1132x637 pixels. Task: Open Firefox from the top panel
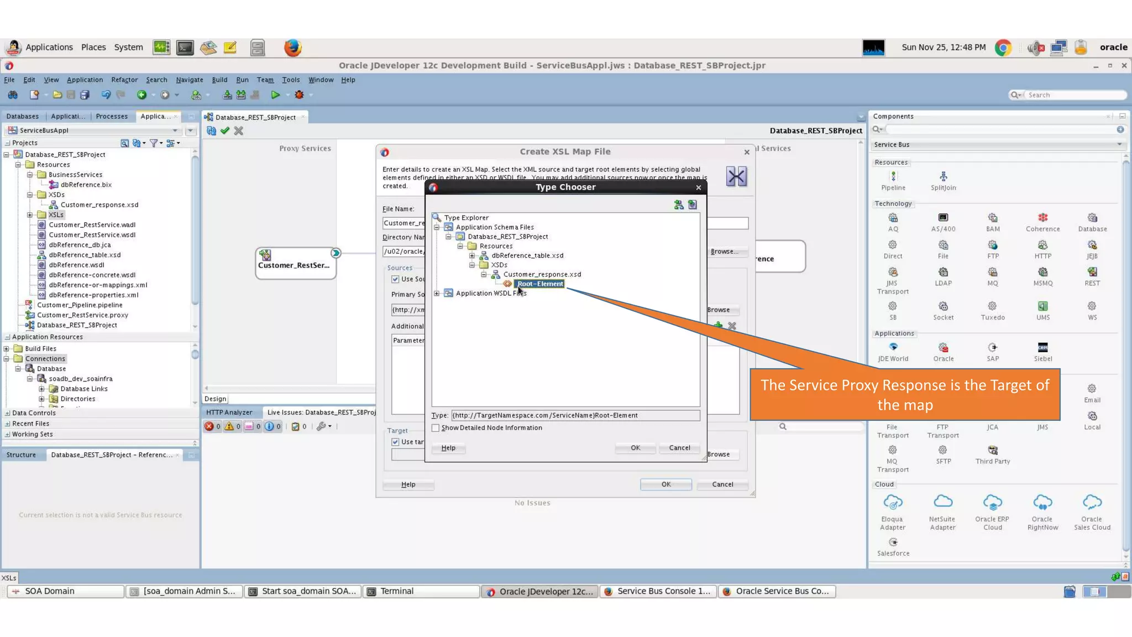point(292,48)
